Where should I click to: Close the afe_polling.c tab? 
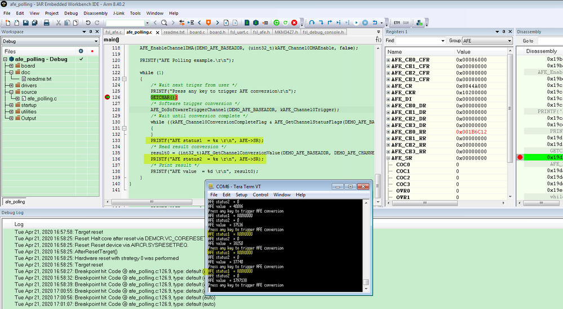157,32
